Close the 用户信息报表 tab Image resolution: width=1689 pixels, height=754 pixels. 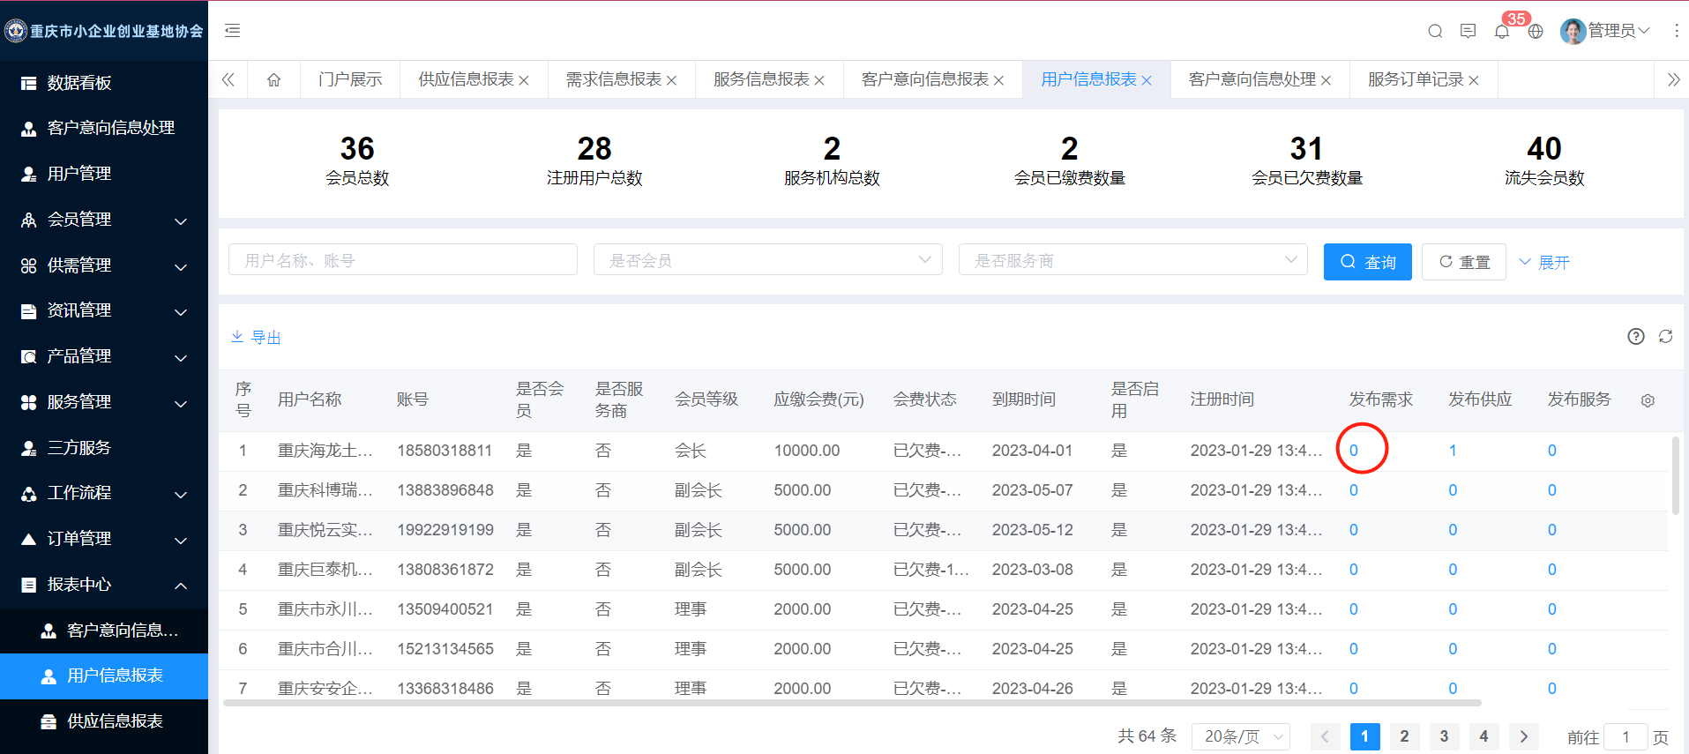point(1147,80)
